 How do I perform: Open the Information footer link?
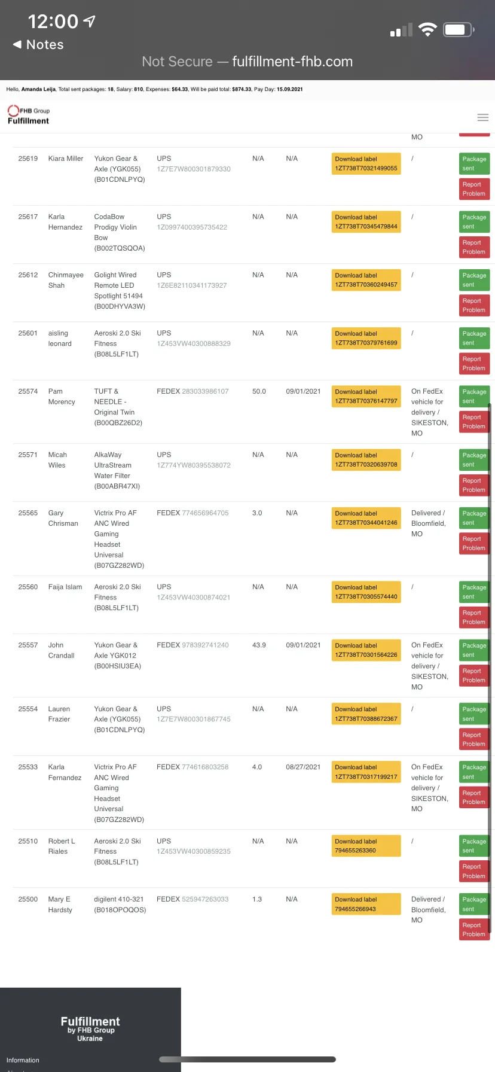(x=23, y=1060)
